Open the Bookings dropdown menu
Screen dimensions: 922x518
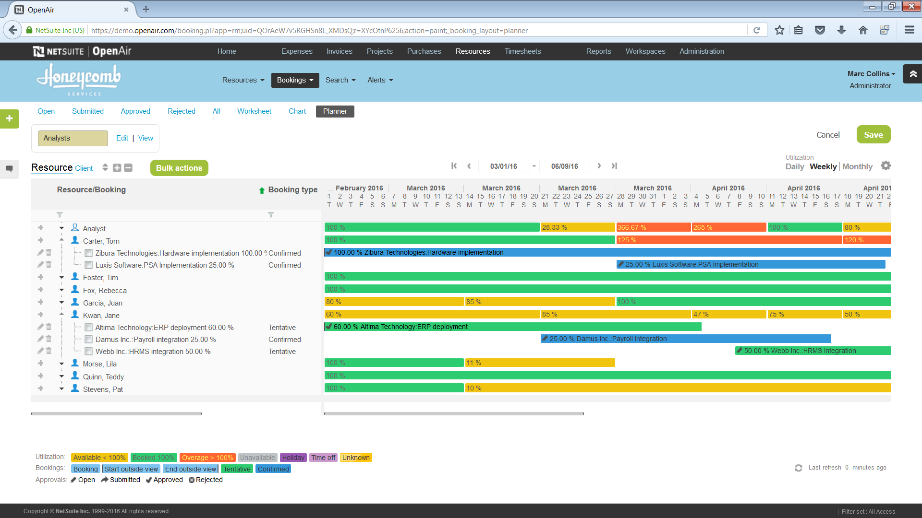click(295, 80)
